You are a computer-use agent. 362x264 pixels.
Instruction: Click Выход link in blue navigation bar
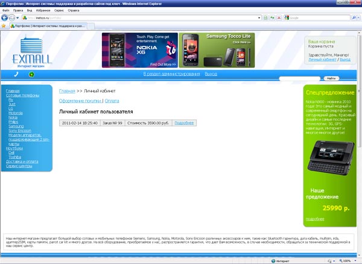(x=211, y=74)
